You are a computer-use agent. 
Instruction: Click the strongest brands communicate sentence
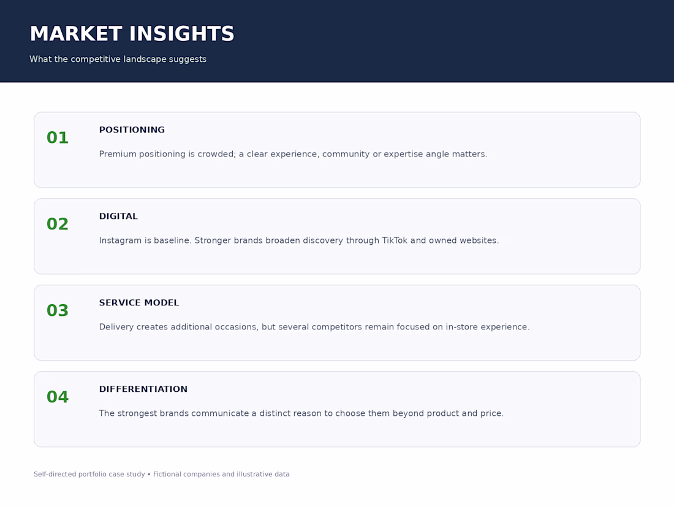click(301, 413)
